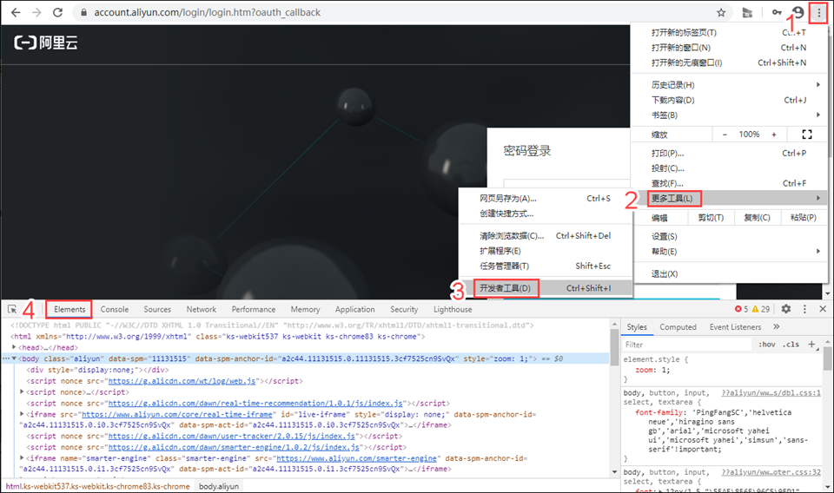Select 开发者工具(D) menu entry
834x493 pixels.
tap(506, 288)
